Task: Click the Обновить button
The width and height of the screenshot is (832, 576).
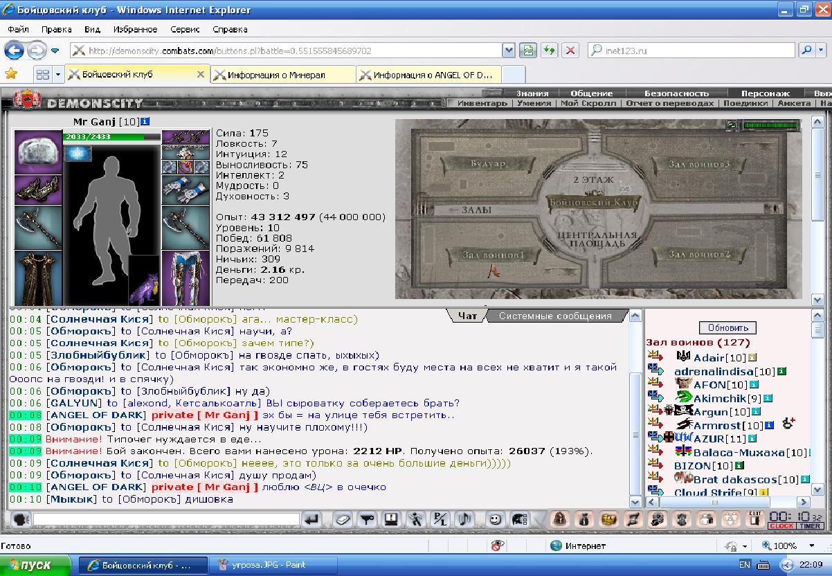Action: pos(727,327)
